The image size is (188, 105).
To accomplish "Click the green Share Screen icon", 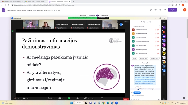I will pos(69,98).
